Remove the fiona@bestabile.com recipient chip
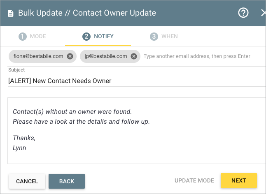 [70, 56]
